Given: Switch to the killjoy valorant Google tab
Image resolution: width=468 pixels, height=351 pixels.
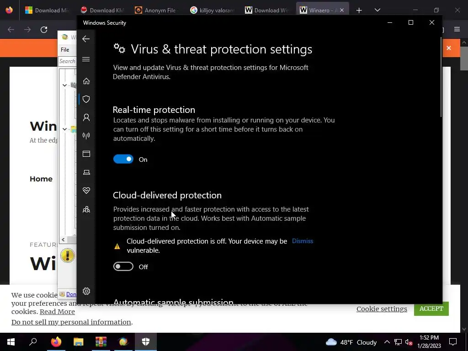Looking at the screenshot, I should click(212, 10).
